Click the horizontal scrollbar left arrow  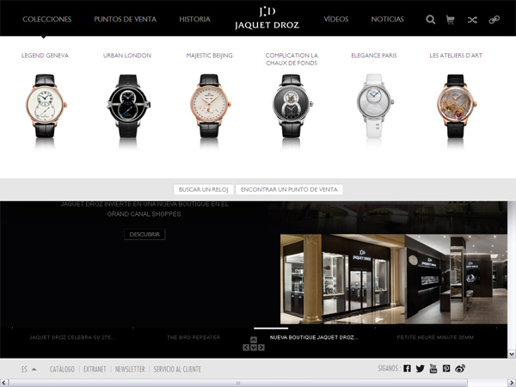coord(3,383)
